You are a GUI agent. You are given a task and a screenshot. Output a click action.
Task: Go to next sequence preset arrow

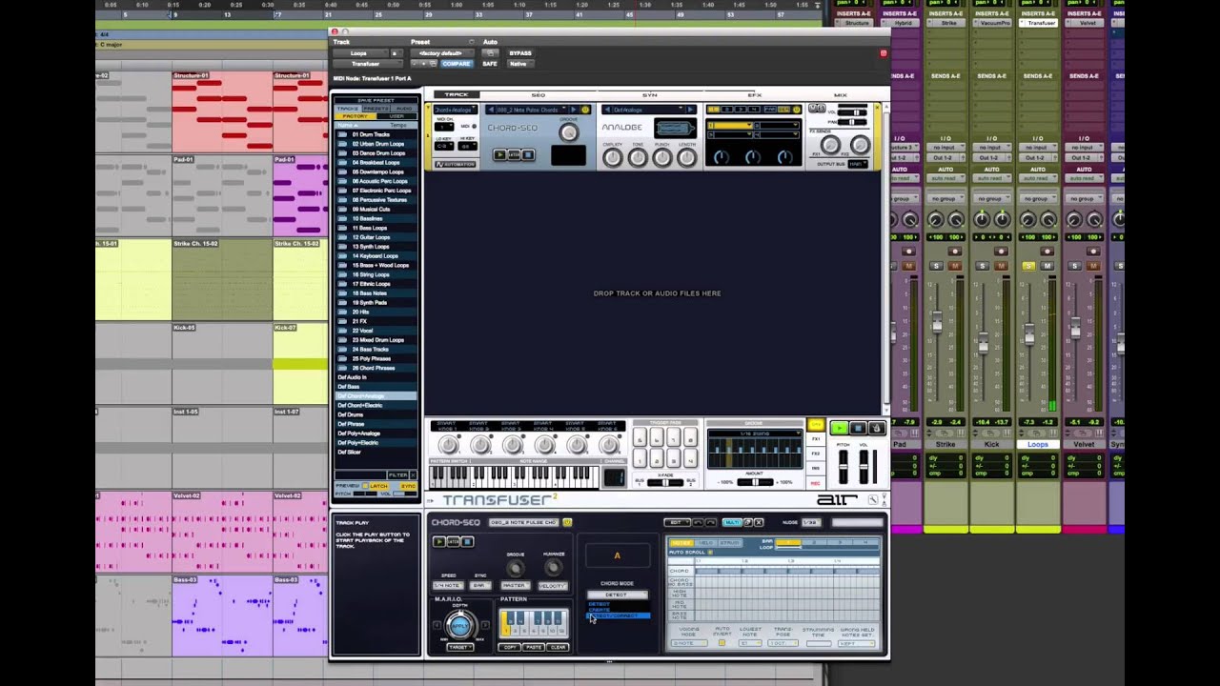tap(575, 110)
